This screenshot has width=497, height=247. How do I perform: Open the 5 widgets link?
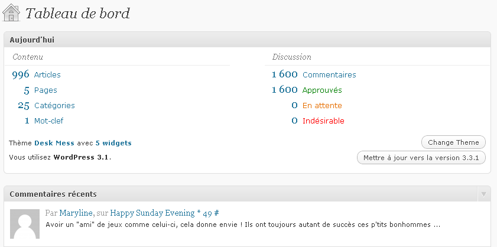(113, 143)
